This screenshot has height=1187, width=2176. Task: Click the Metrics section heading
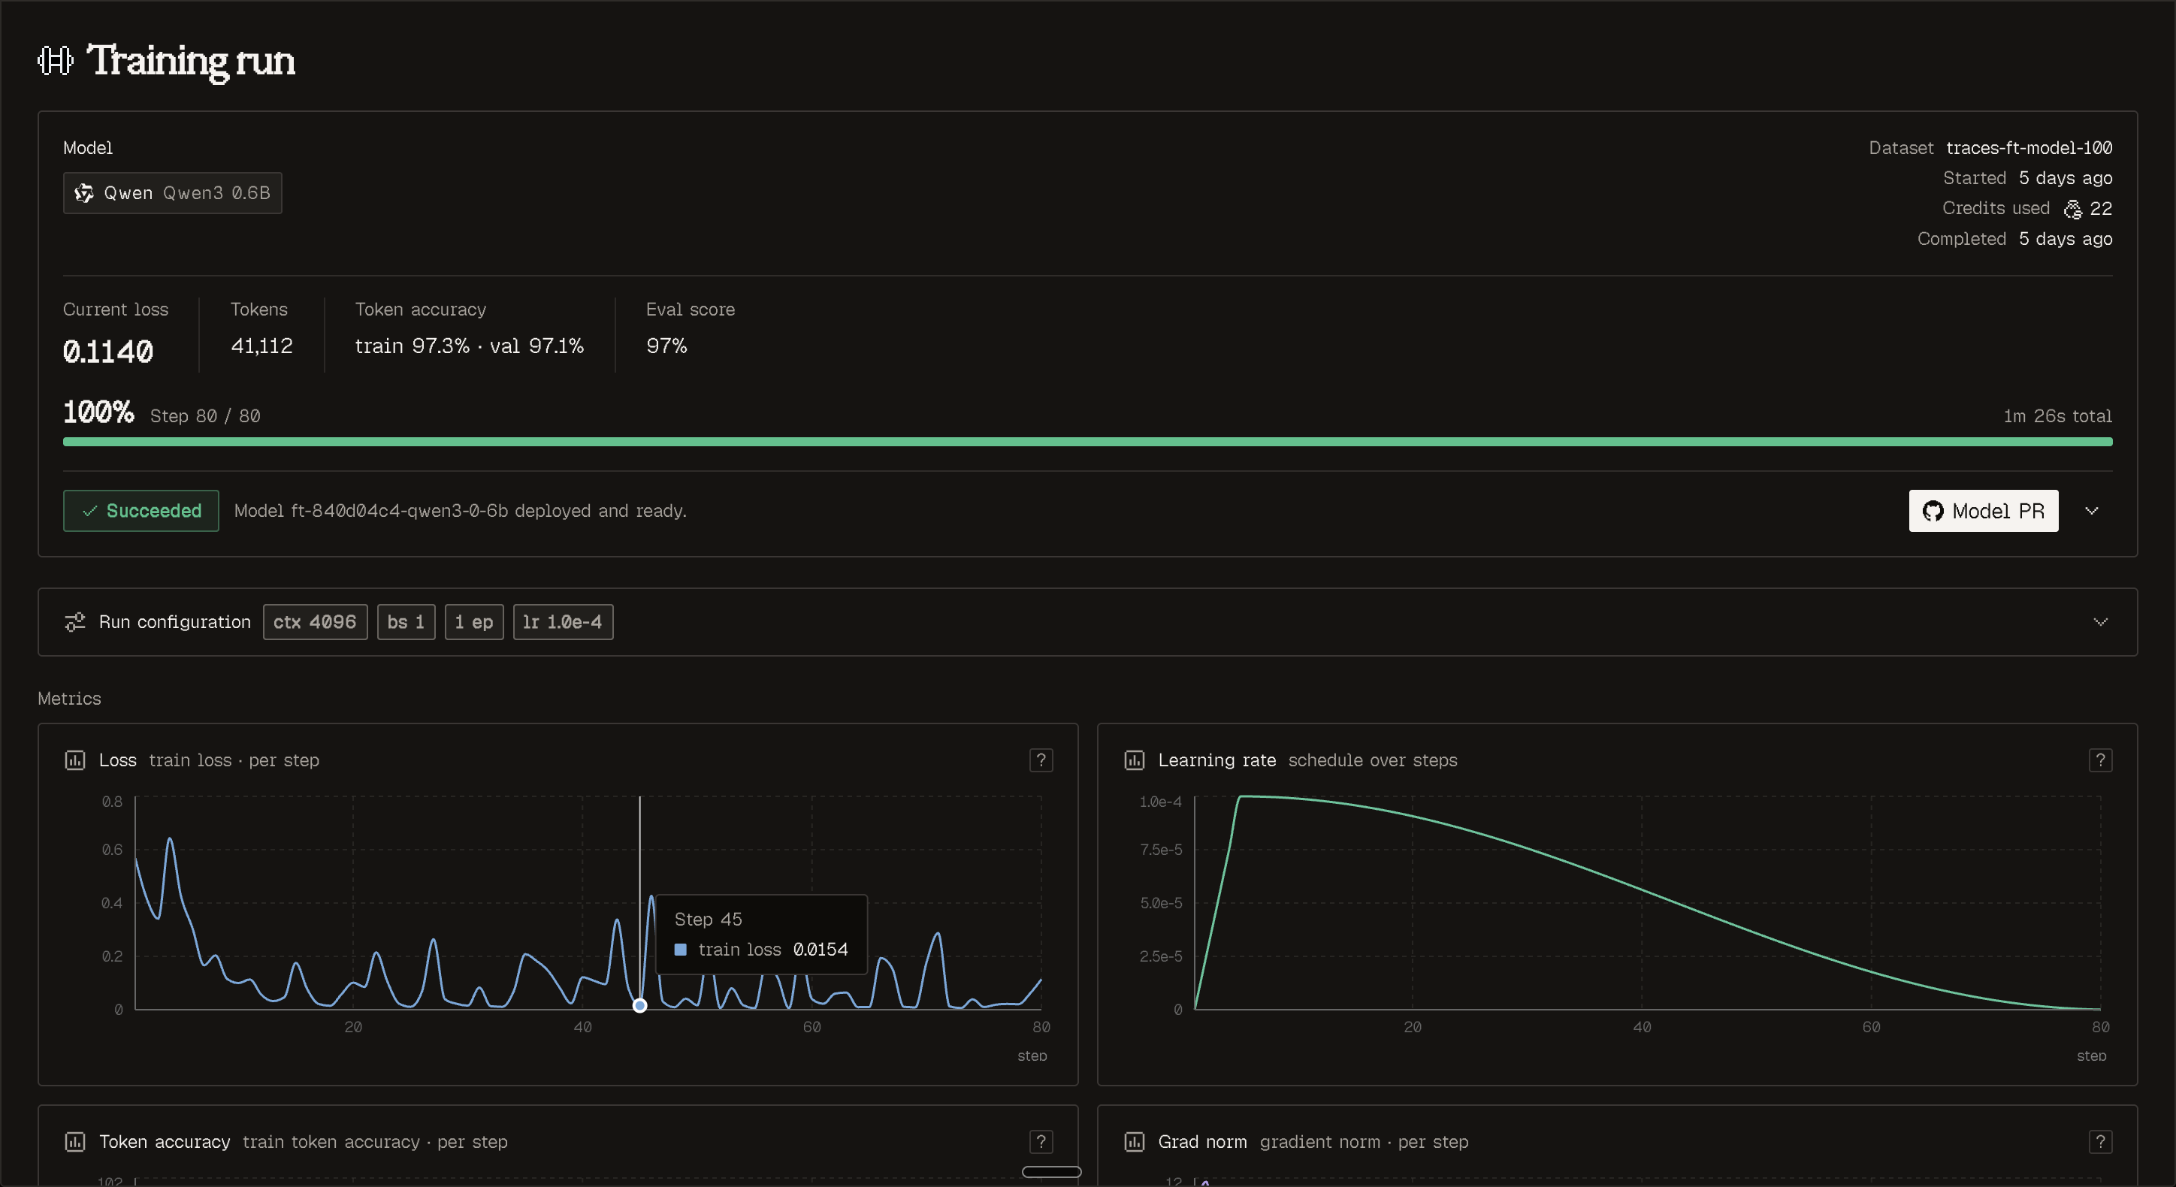pos(69,699)
